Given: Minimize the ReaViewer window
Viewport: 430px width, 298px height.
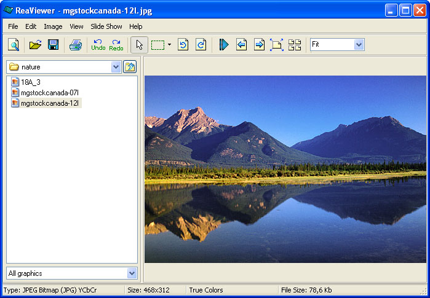Looking at the screenshot, I should point(391,10).
